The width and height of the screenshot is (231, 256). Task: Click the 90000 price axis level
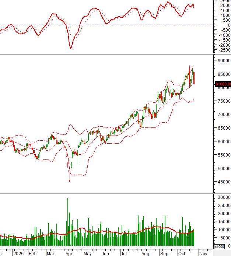[224, 60]
